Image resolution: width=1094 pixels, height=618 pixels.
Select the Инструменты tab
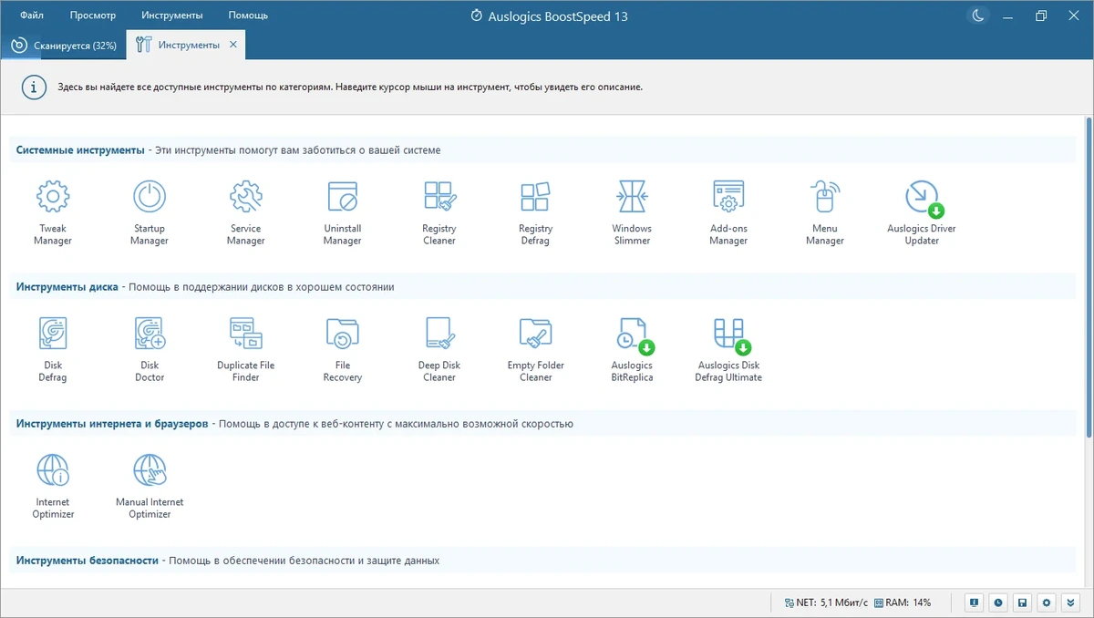187,46
